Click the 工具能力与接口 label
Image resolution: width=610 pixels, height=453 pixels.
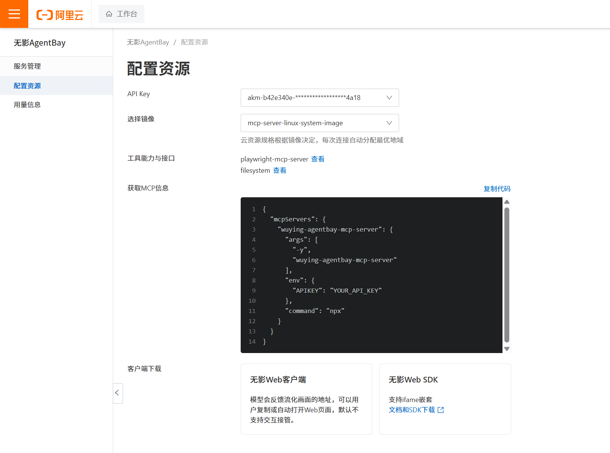(x=151, y=158)
